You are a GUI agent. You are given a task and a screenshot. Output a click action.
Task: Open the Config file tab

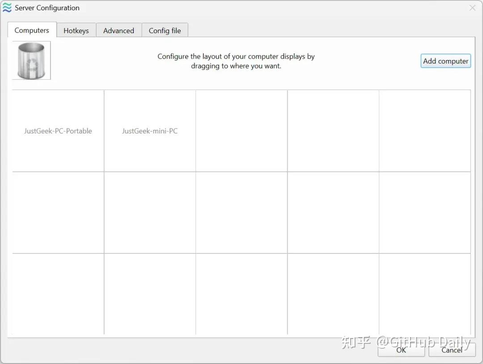165,30
